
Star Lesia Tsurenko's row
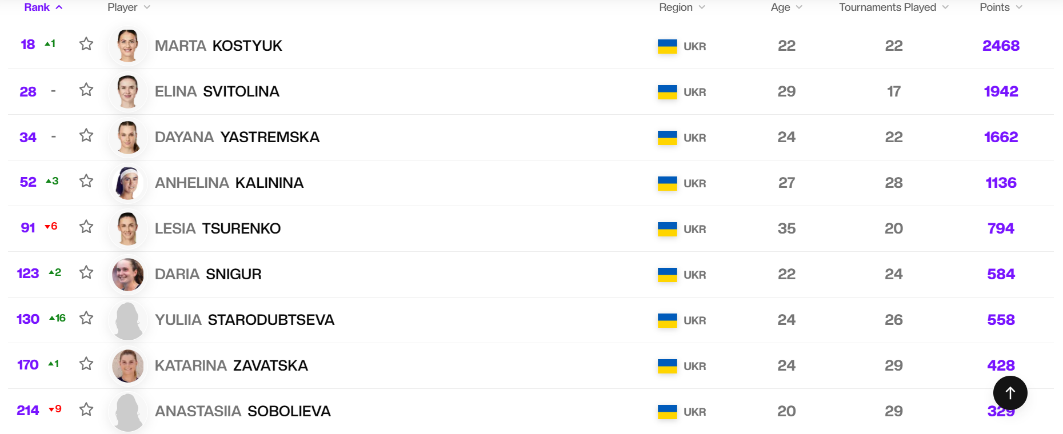(86, 227)
